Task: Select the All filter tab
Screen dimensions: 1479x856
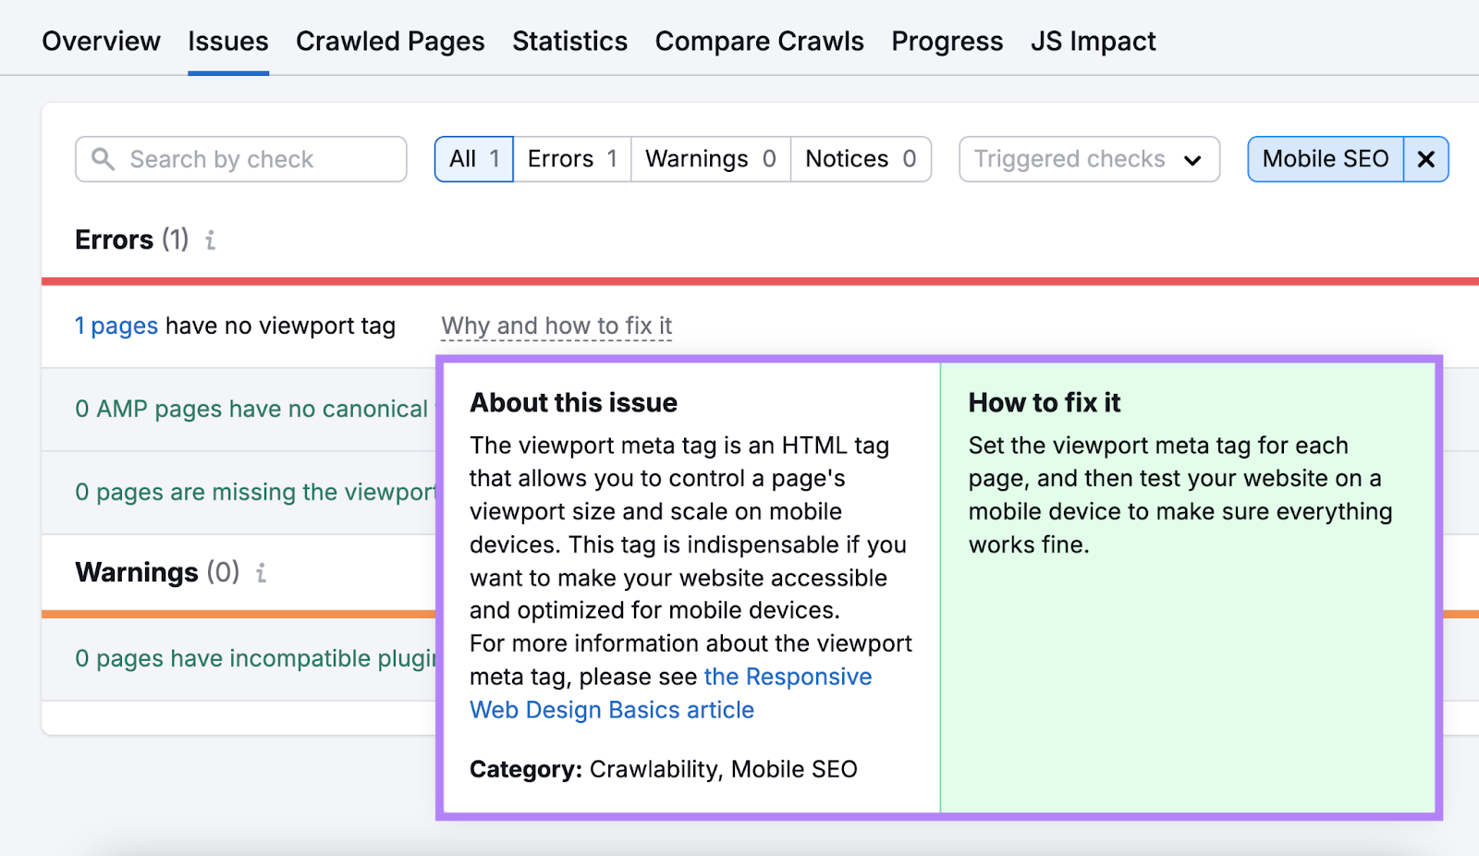Action: coord(473,159)
